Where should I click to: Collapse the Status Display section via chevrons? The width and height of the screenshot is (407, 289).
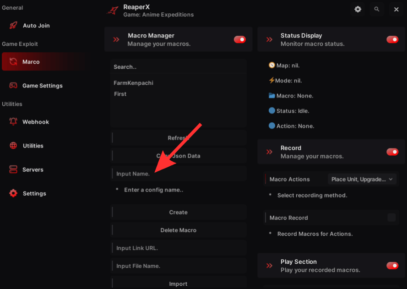click(269, 39)
